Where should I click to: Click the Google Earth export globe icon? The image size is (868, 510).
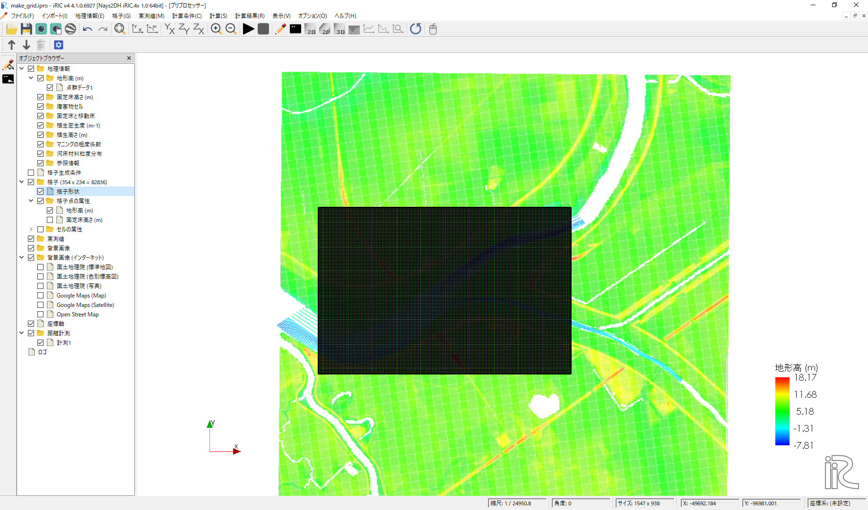[70, 29]
